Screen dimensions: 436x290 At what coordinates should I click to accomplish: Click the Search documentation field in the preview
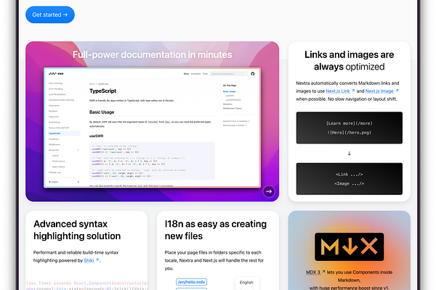(x=229, y=73)
